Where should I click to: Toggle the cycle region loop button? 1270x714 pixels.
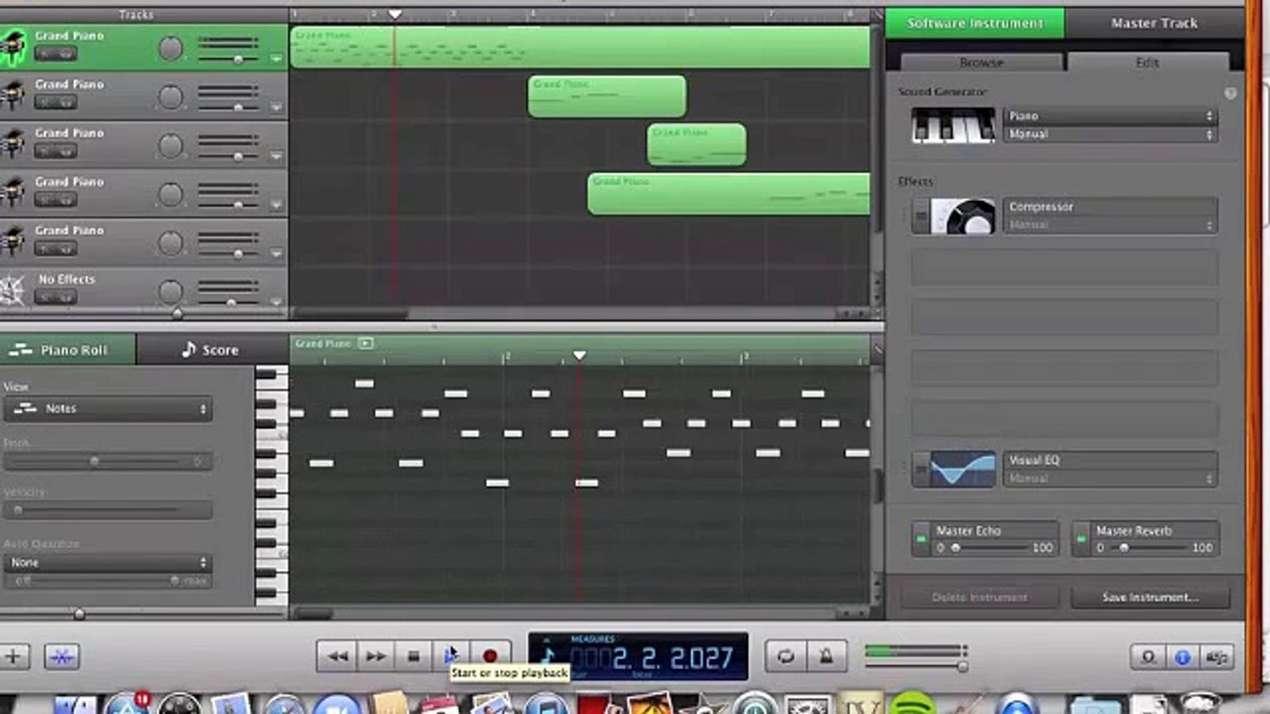click(x=786, y=656)
